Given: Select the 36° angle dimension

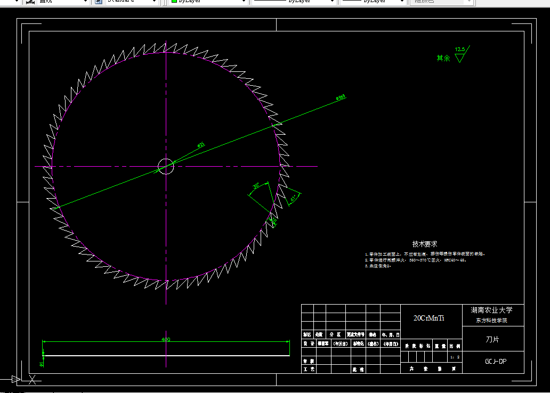Looking at the screenshot, I should coord(256,186).
